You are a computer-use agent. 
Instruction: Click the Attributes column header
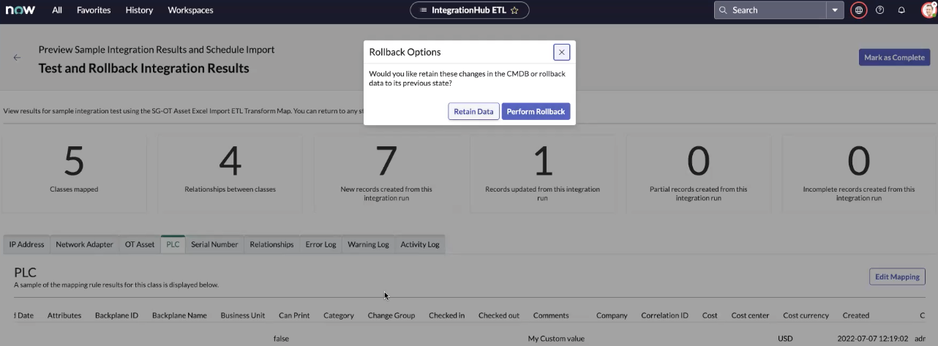click(64, 315)
